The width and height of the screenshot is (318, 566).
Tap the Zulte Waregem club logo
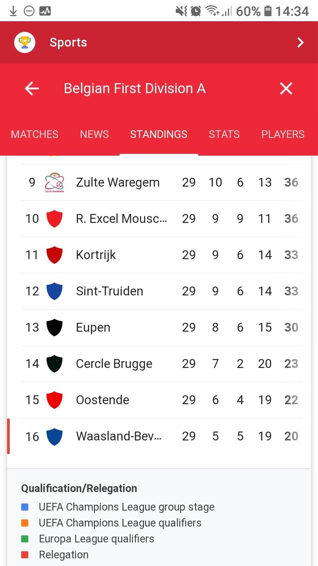click(x=54, y=183)
